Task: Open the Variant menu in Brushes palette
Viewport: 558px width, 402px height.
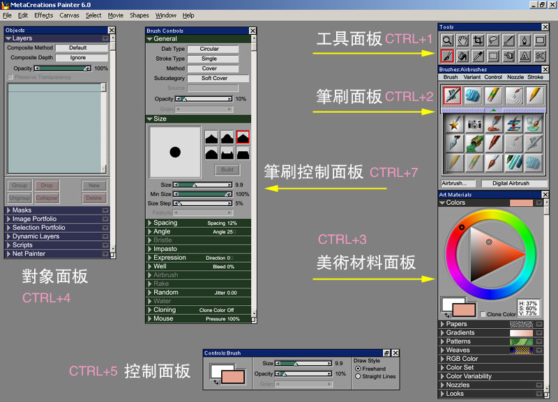Action: tap(472, 77)
